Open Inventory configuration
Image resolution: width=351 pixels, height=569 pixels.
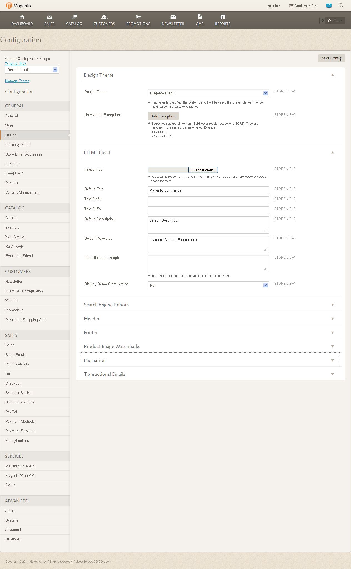(35, 227)
